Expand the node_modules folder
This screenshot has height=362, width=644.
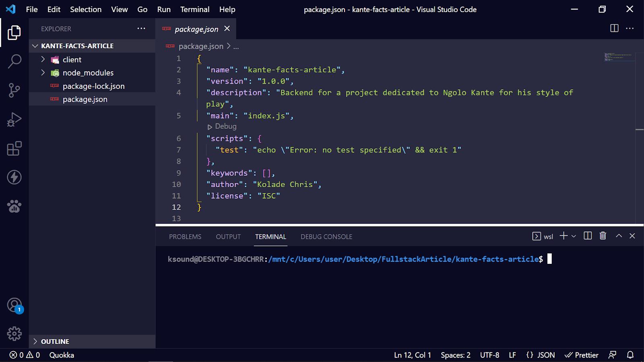(x=88, y=73)
